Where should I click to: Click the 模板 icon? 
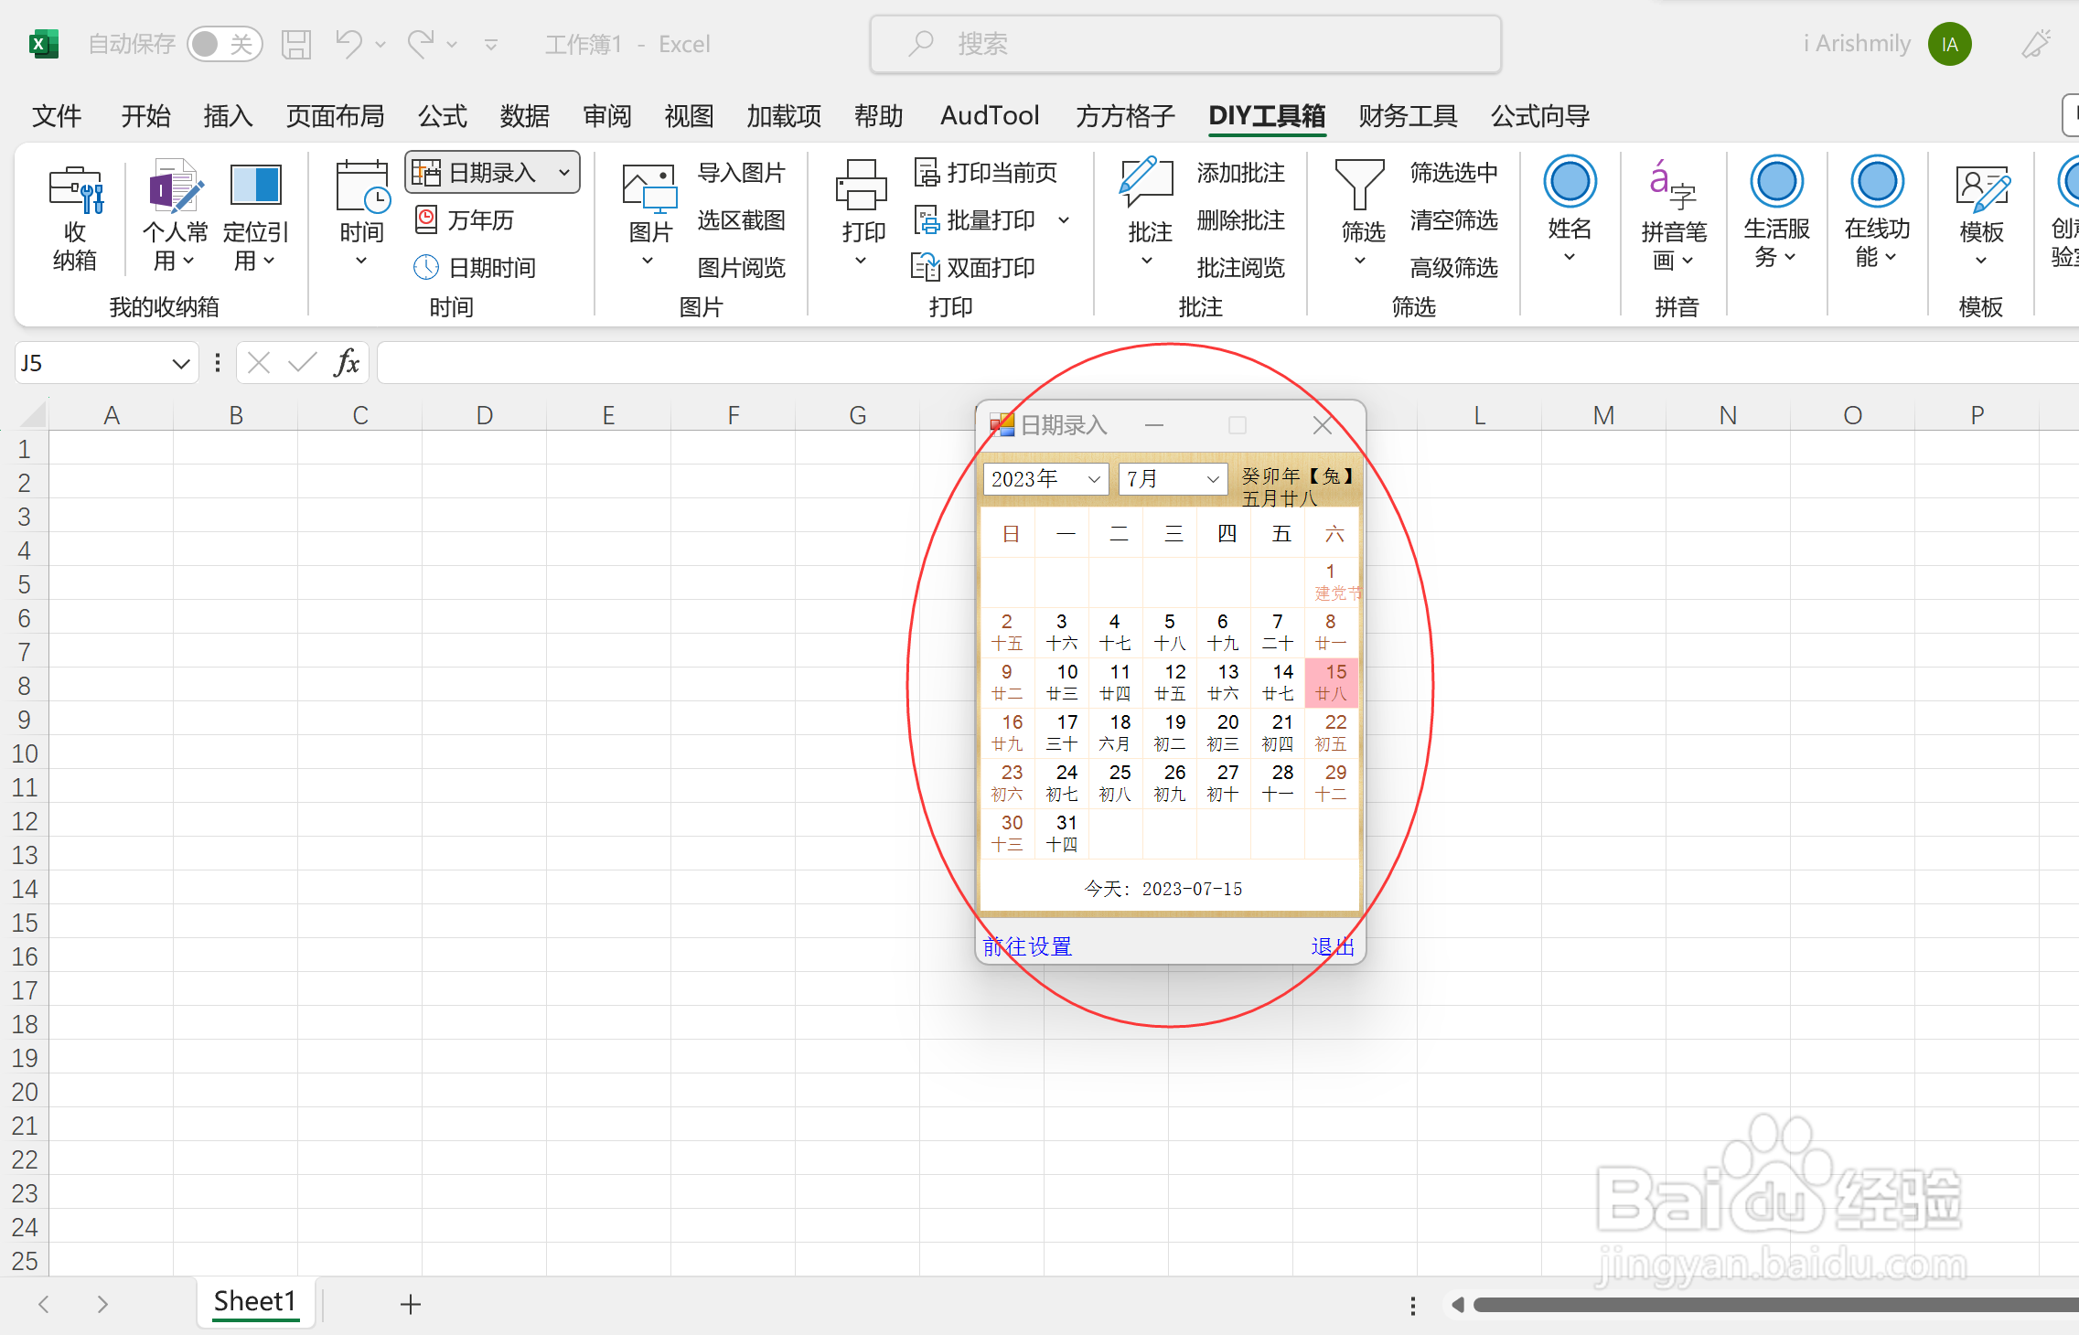pos(1981,187)
